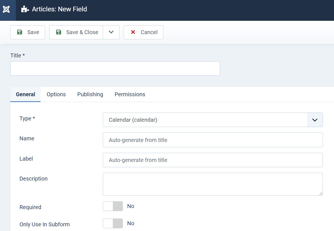This screenshot has width=334, height=231.
Task: Select the General tab
Action: point(26,94)
